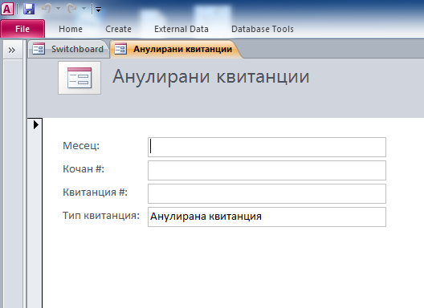424x308 pixels.
Task: Open the File tab
Action: (22, 29)
